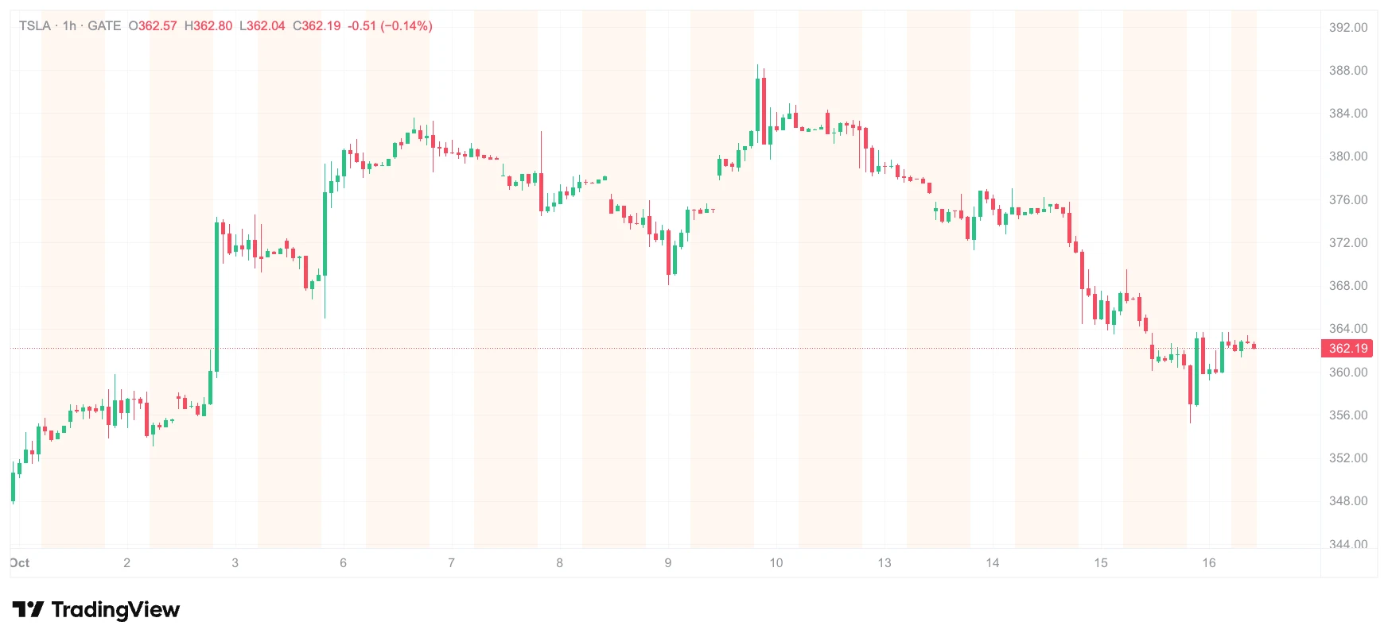1388x641 pixels.
Task: Click the tall green candle near 388 peak
Action: pos(757,104)
